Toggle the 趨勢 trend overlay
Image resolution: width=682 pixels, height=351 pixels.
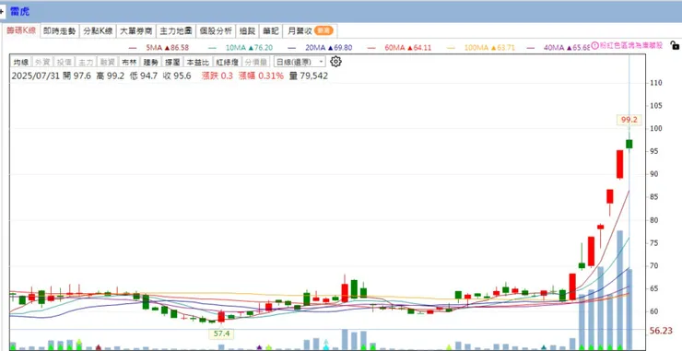(x=151, y=62)
